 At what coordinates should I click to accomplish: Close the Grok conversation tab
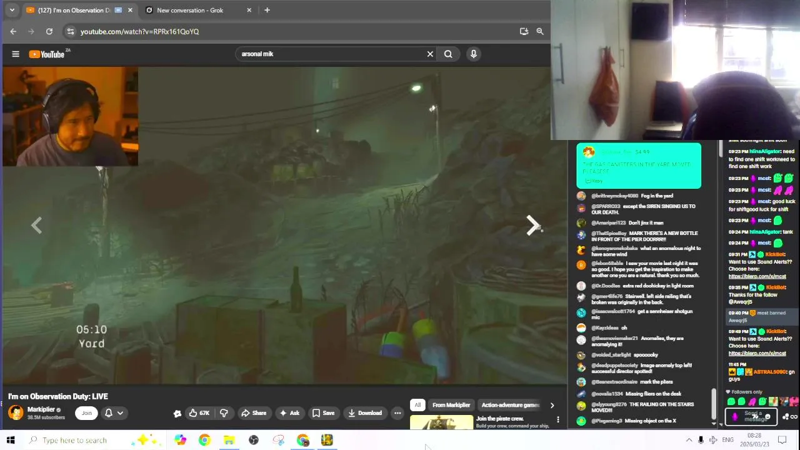point(249,10)
